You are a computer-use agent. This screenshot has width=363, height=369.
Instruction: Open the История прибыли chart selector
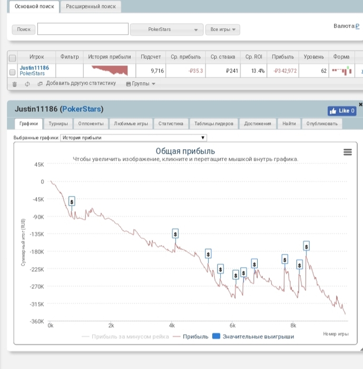[x=134, y=138]
